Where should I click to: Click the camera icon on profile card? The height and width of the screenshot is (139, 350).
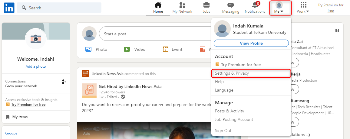[36, 39]
